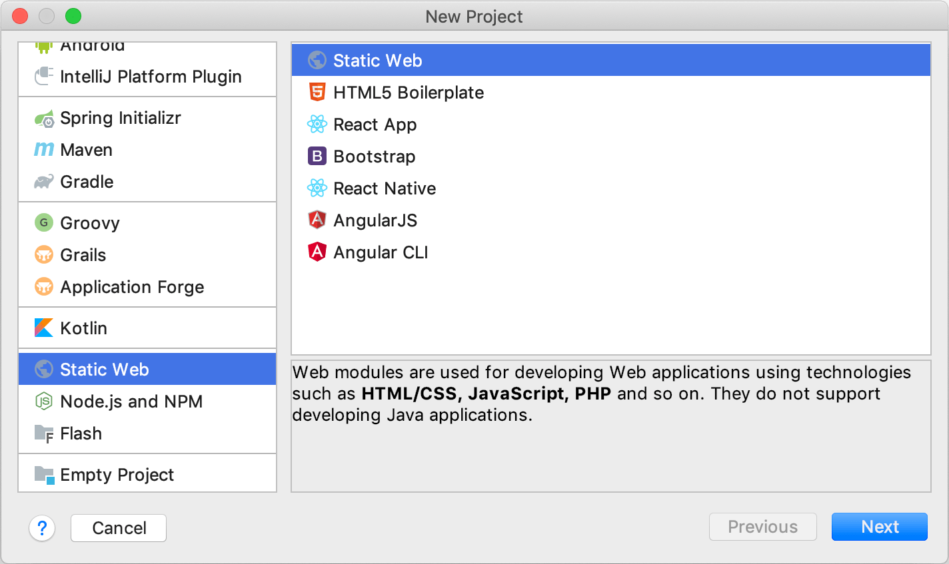Click the IntelliJ Platform Plugin plug icon

pyautogui.click(x=44, y=76)
